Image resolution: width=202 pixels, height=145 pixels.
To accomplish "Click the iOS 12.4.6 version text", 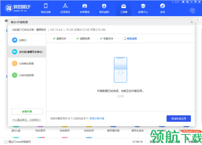I will [56, 30].
